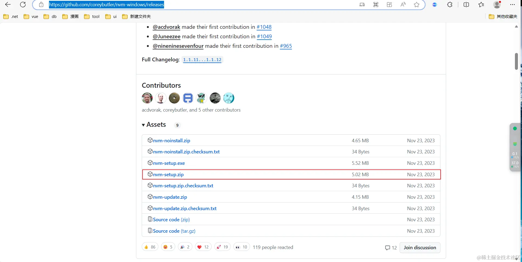This screenshot has width=522, height=262.
Task: Download nvm-update.zip.checksum.txt
Action: (185, 209)
